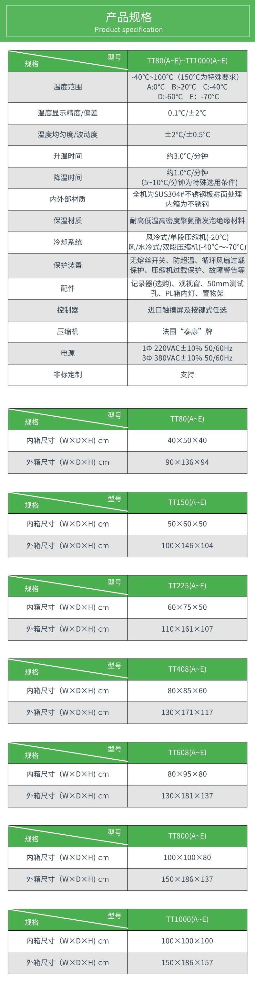Click the 保护装置 label cell
255x984 pixels.
(x=67, y=265)
